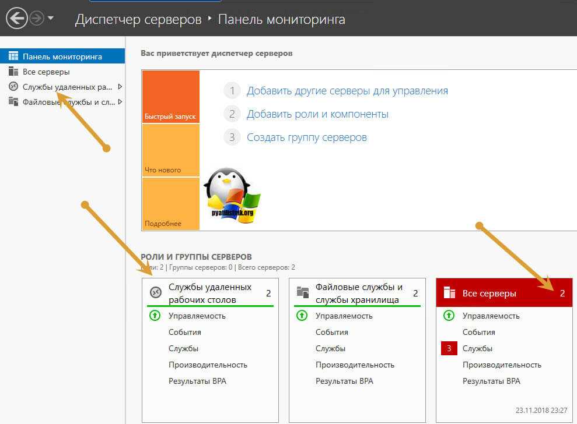Click the Remote Desktop Services sidebar icon
This screenshot has height=424, width=577.
(13, 86)
